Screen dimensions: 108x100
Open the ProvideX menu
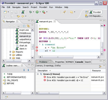click(43, 7)
